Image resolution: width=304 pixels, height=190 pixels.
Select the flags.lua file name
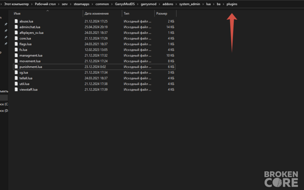pos(25,44)
